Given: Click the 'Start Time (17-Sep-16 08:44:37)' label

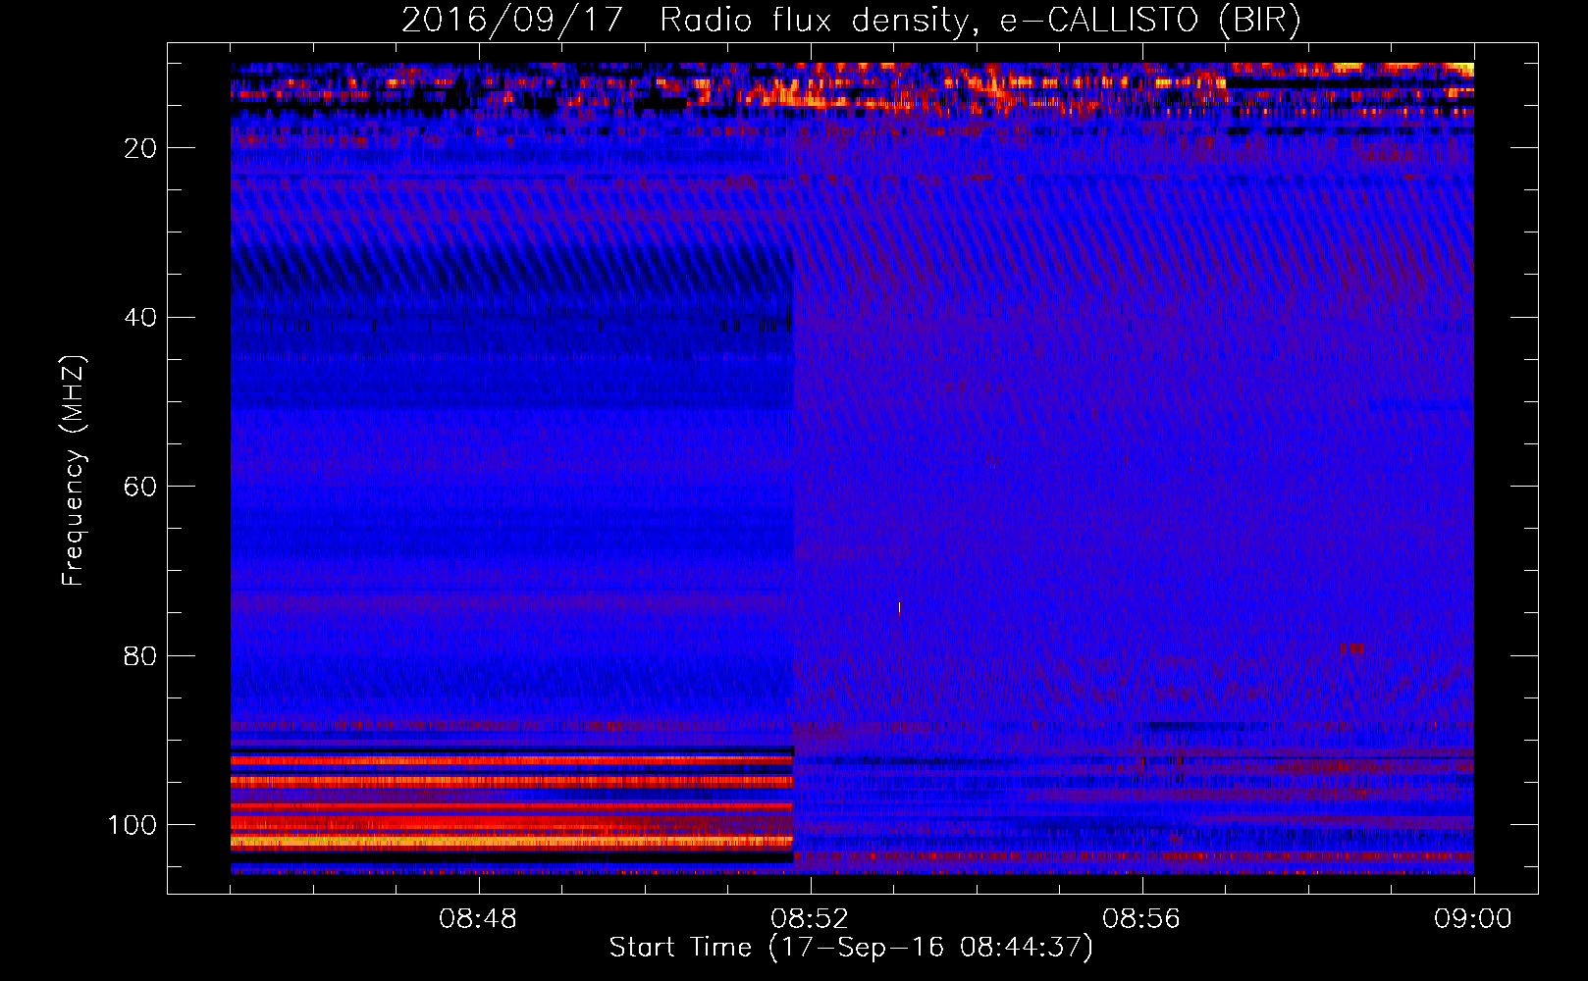Looking at the screenshot, I should pos(851,948).
